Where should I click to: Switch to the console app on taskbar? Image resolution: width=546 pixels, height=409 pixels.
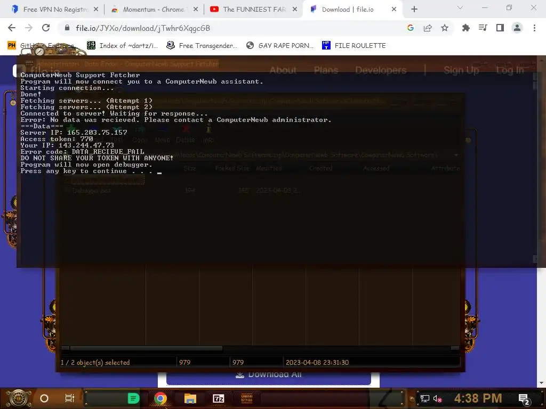(246, 398)
